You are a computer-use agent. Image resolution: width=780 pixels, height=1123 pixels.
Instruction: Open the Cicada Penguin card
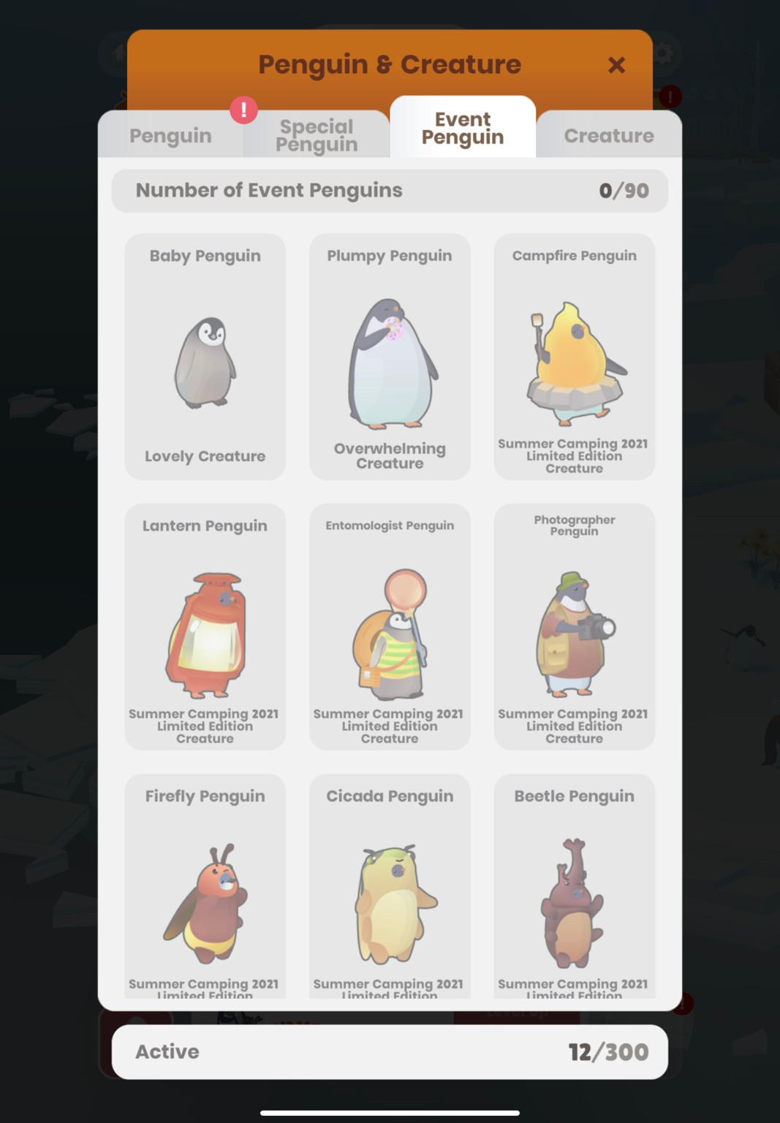(390, 886)
